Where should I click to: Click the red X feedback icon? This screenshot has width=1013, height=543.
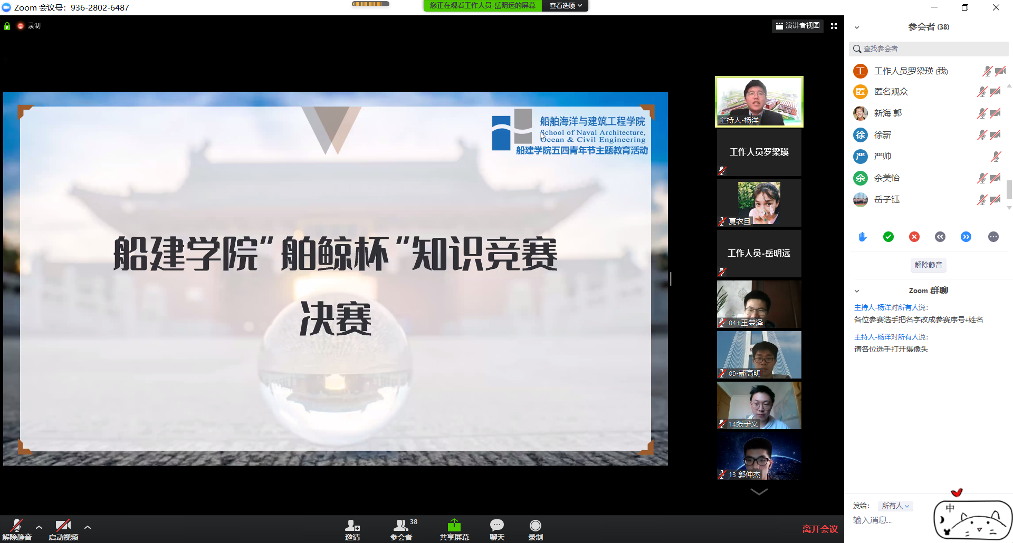pyautogui.click(x=914, y=237)
